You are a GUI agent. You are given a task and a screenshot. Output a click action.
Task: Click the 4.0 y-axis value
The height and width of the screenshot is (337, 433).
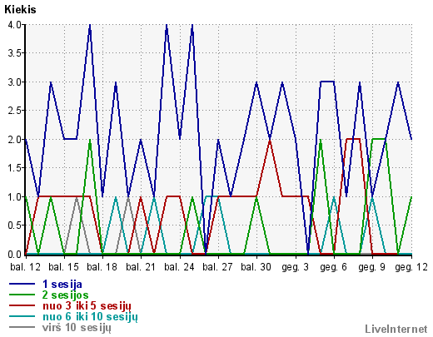14,25
